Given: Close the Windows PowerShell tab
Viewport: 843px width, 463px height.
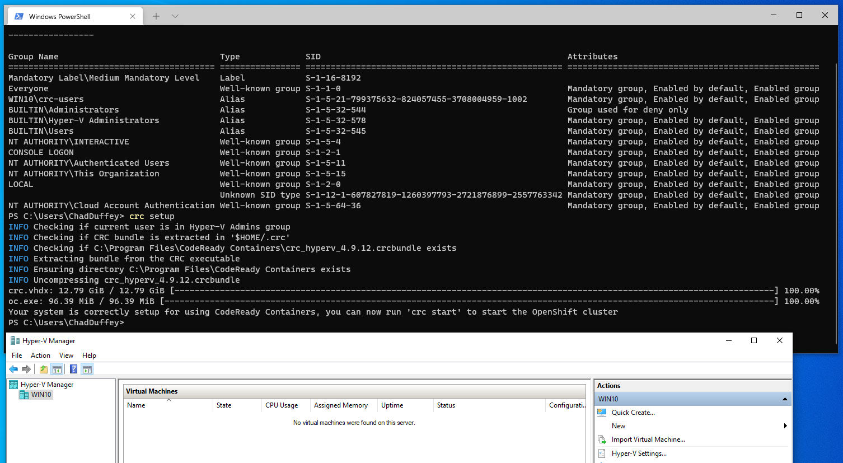Looking at the screenshot, I should click(x=133, y=16).
